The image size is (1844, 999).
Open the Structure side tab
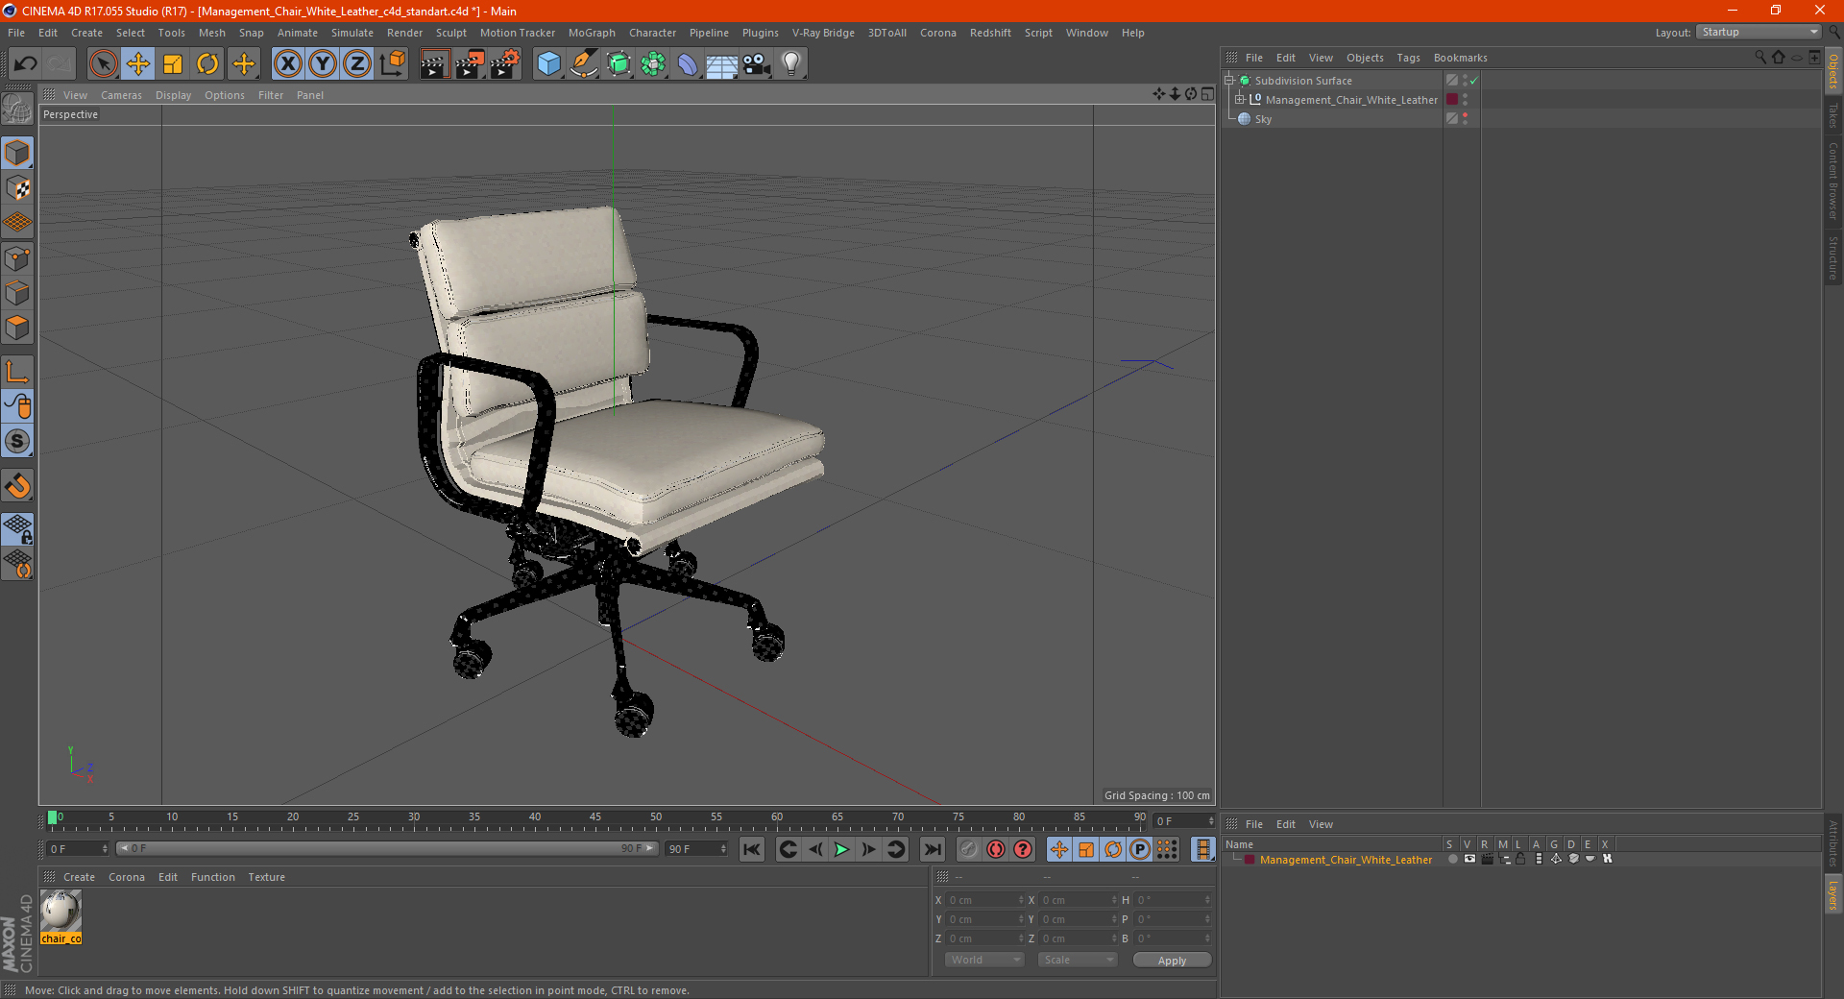pyautogui.click(x=1832, y=257)
